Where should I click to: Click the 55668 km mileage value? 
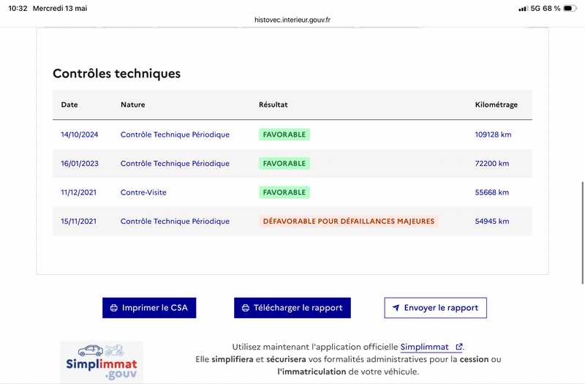coord(491,192)
